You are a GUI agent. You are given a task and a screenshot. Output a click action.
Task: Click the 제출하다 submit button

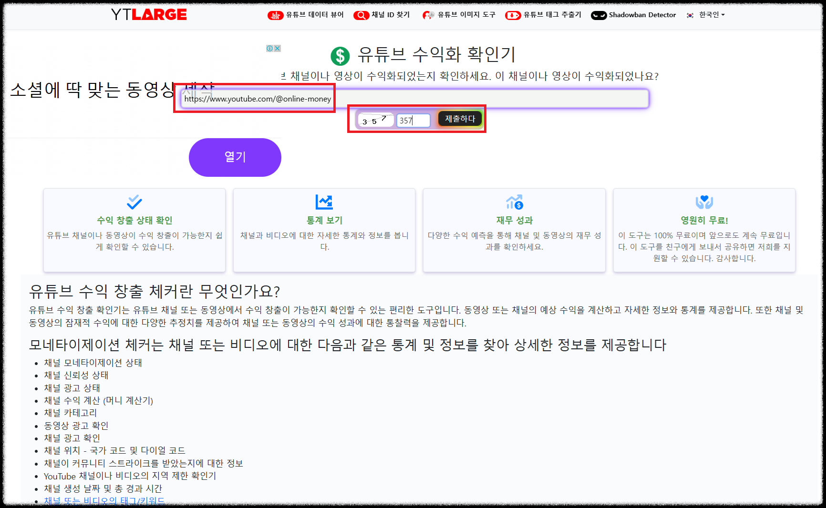coord(460,119)
